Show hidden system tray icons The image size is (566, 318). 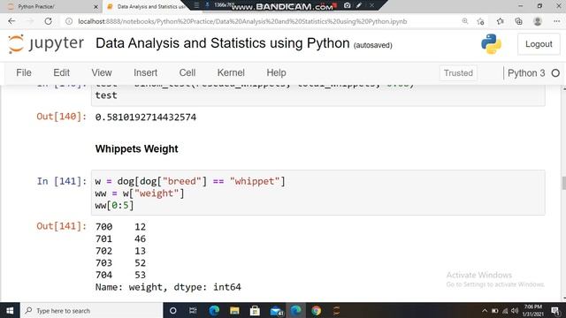[485, 311]
